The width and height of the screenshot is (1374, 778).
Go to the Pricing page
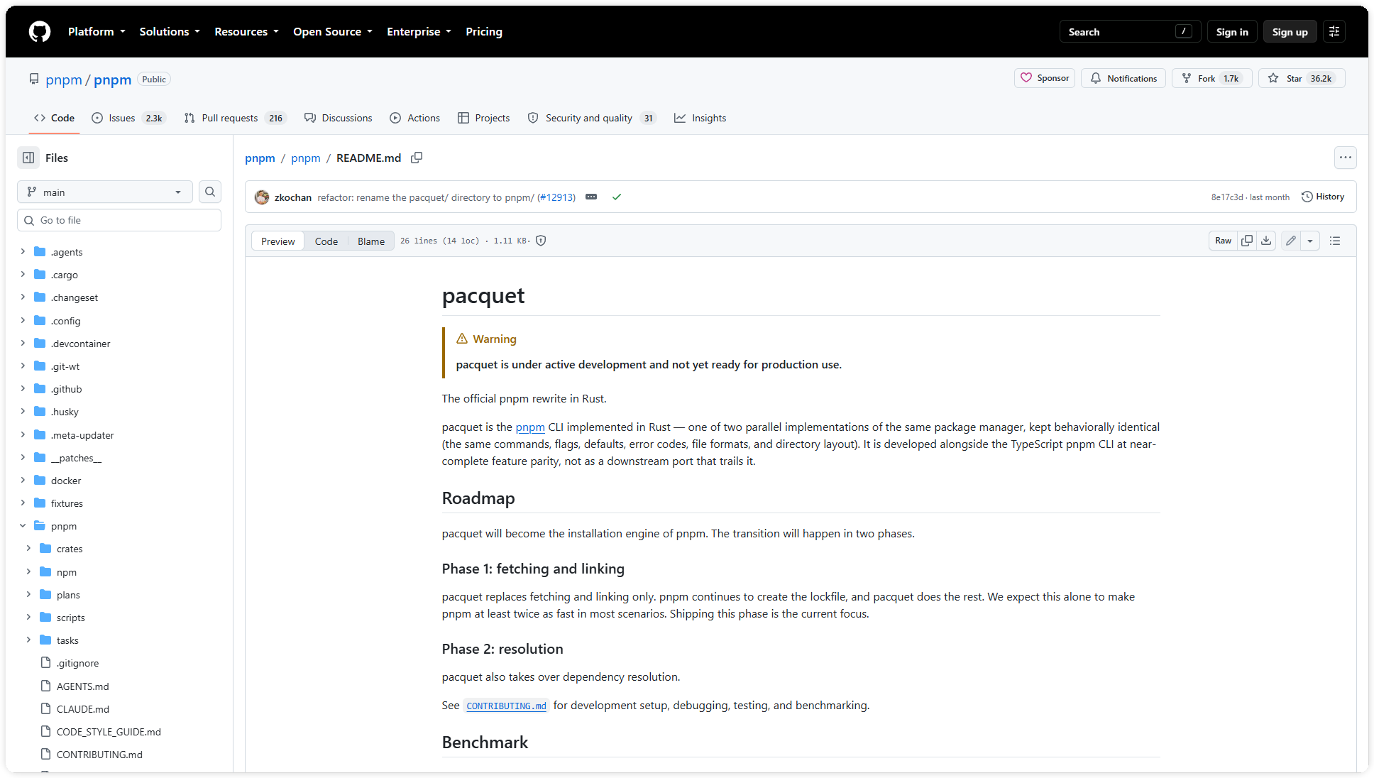pyautogui.click(x=484, y=31)
